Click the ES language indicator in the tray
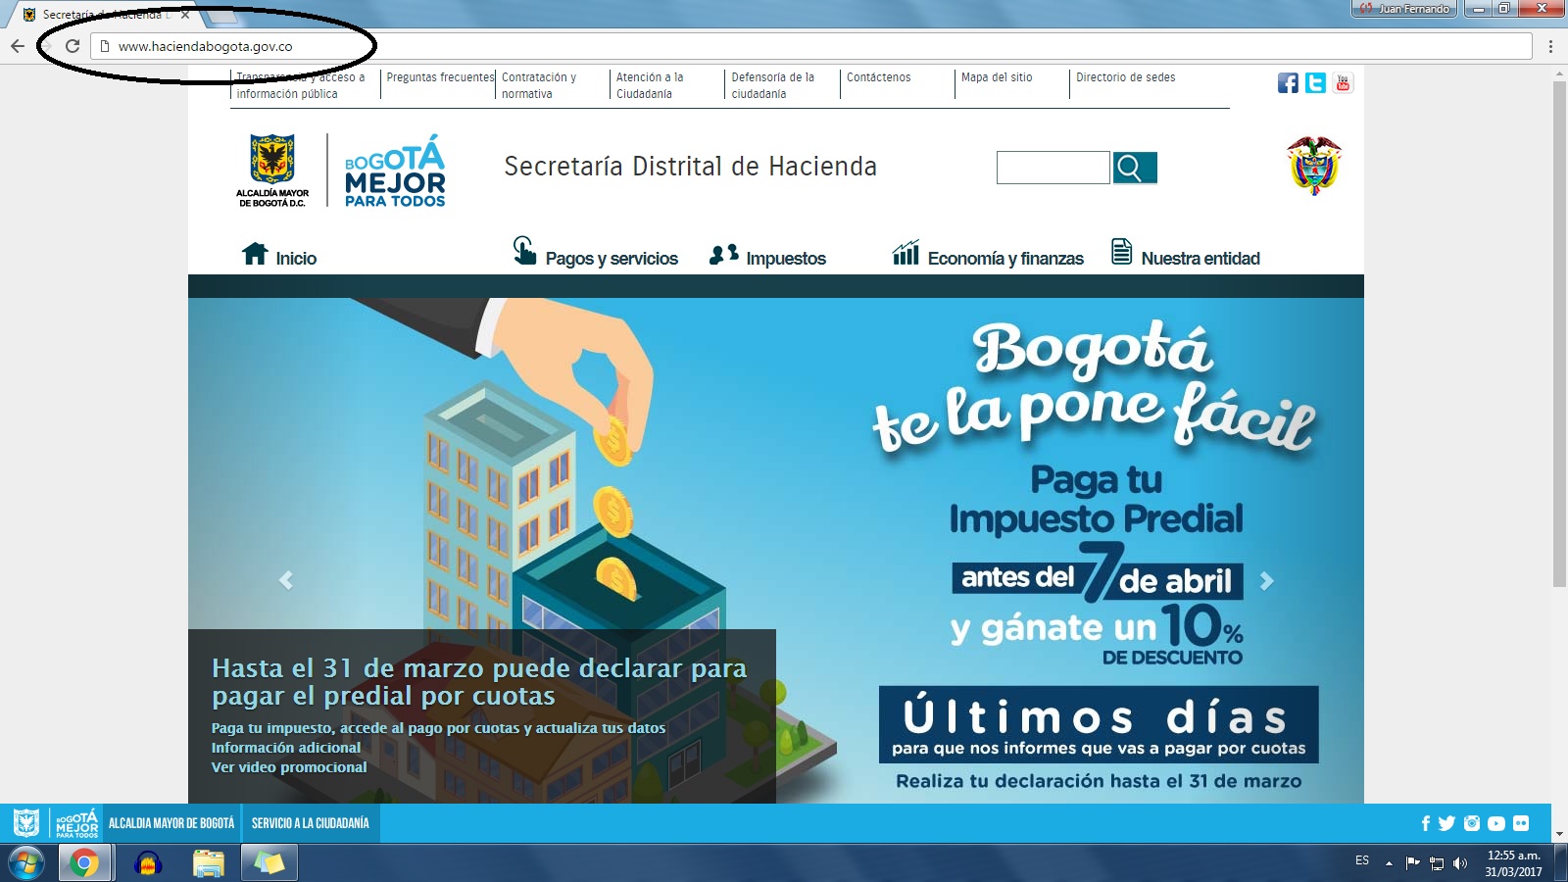The width and height of the screenshot is (1568, 882). click(x=1362, y=860)
